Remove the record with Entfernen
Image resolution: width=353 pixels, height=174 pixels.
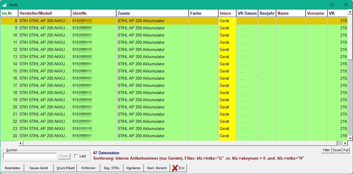tap(89, 168)
